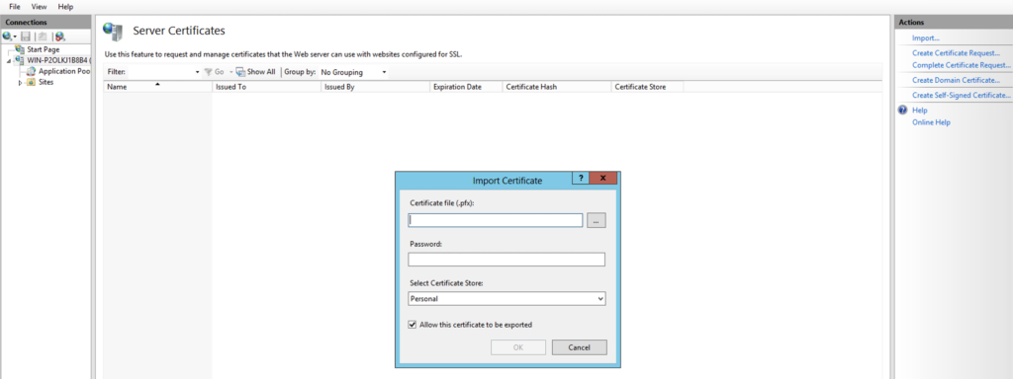Click the Up folder icon in Connections toolbar
The image size is (1013, 379).
tap(43, 37)
